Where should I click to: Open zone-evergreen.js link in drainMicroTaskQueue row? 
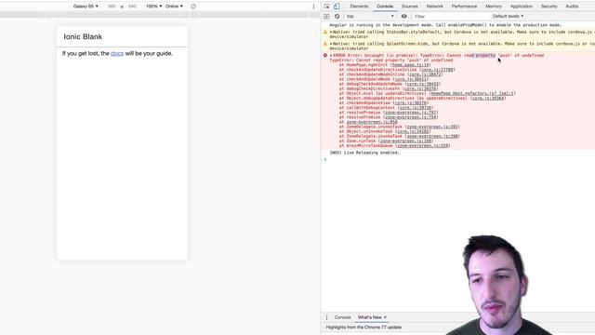[423, 146]
